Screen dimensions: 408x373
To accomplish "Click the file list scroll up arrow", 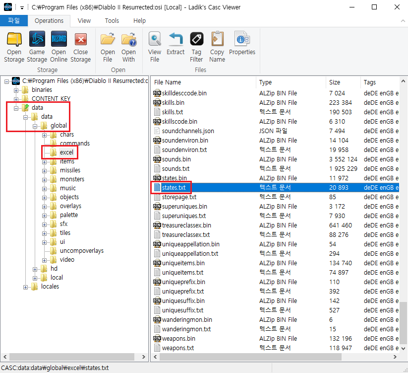I will [403, 81].
